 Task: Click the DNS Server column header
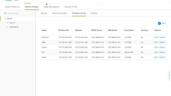113,30
